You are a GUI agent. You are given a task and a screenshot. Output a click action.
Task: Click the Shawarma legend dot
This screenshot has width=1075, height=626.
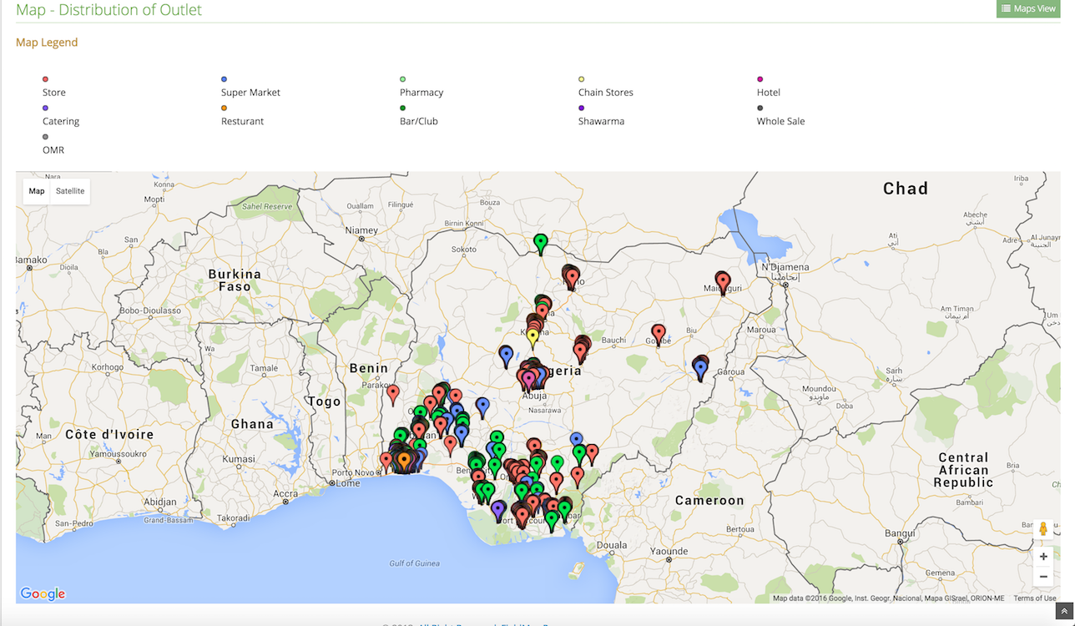point(581,108)
